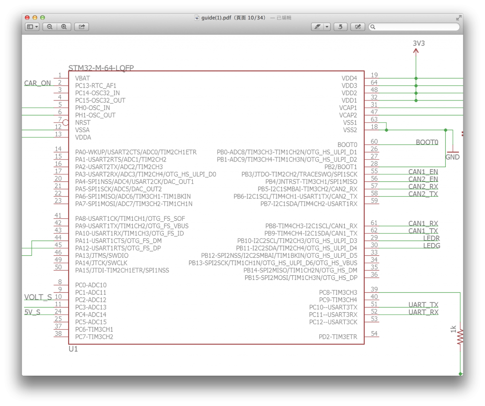Viewport: 485px width, 406px height.
Task: Click the share icon in toolbar
Action: [81, 27]
